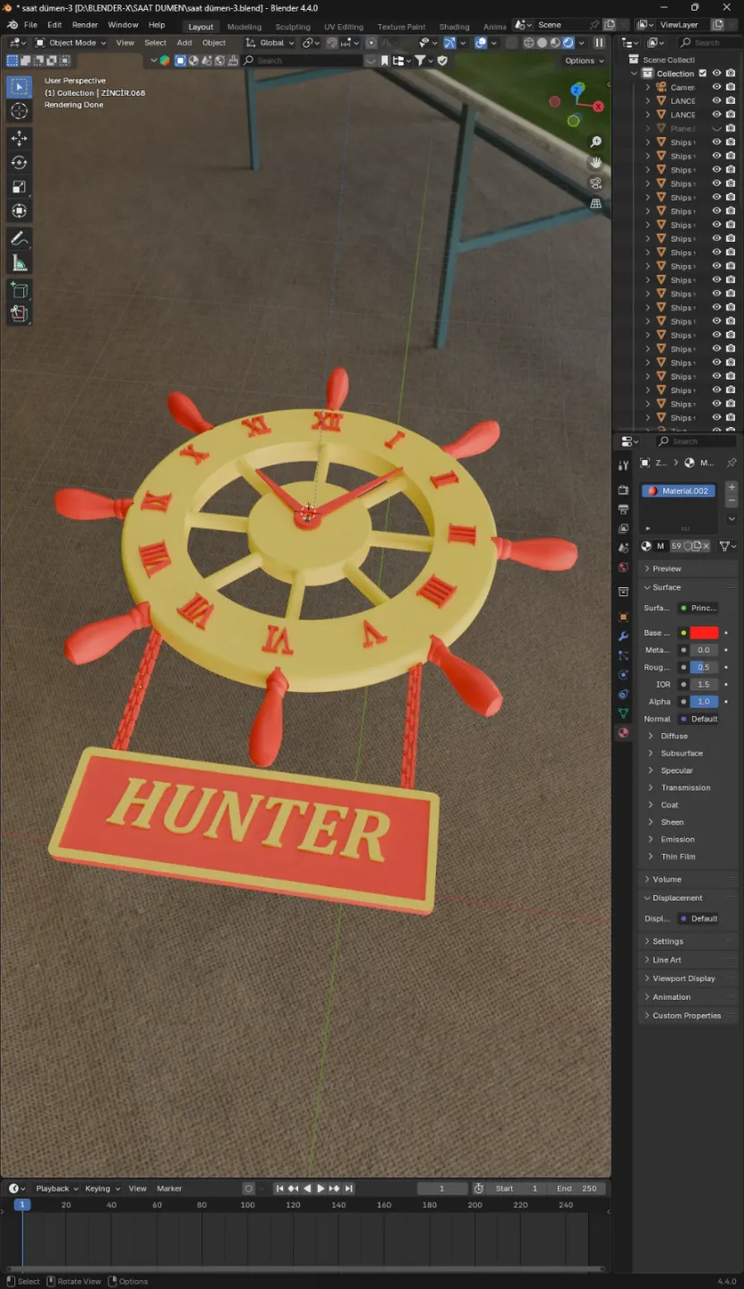Viewport: 744px width, 1289px height.
Task: Hide the Camera object in outliner
Action: click(x=716, y=87)
